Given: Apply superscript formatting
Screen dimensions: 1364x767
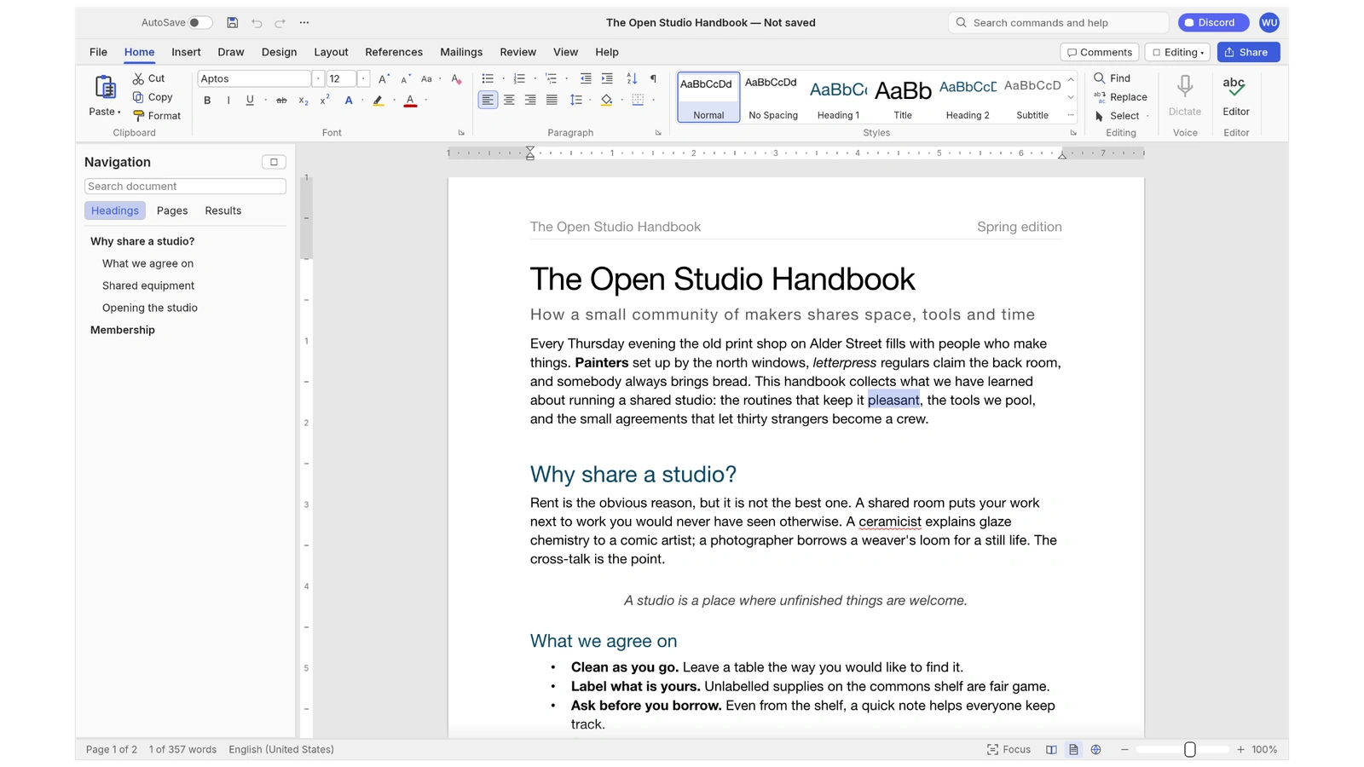Looking at the screenshot, I should coord(325,101).
